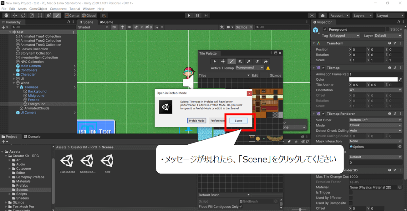This screenshot has height=211, width=407.
Task: Toggle scene effects icon in Scene view
Action: (x=136, y=27)
